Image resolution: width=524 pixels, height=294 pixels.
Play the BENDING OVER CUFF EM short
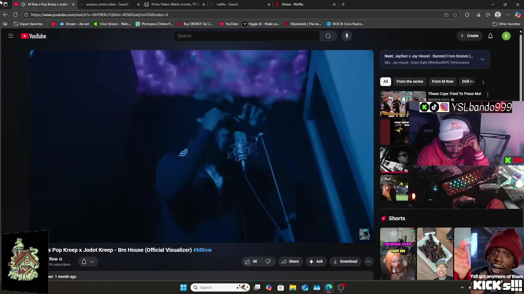coord(398,254)
